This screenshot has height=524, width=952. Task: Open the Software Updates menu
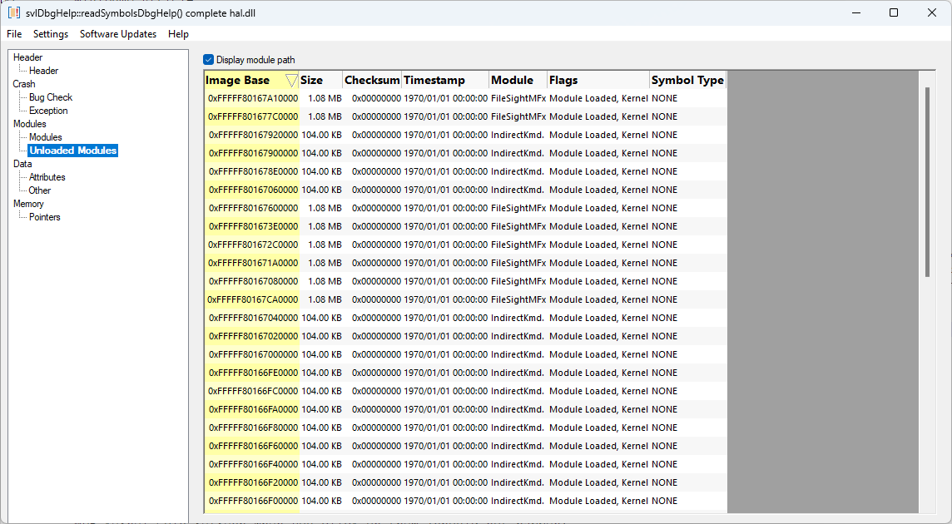[x=118, y=34]
